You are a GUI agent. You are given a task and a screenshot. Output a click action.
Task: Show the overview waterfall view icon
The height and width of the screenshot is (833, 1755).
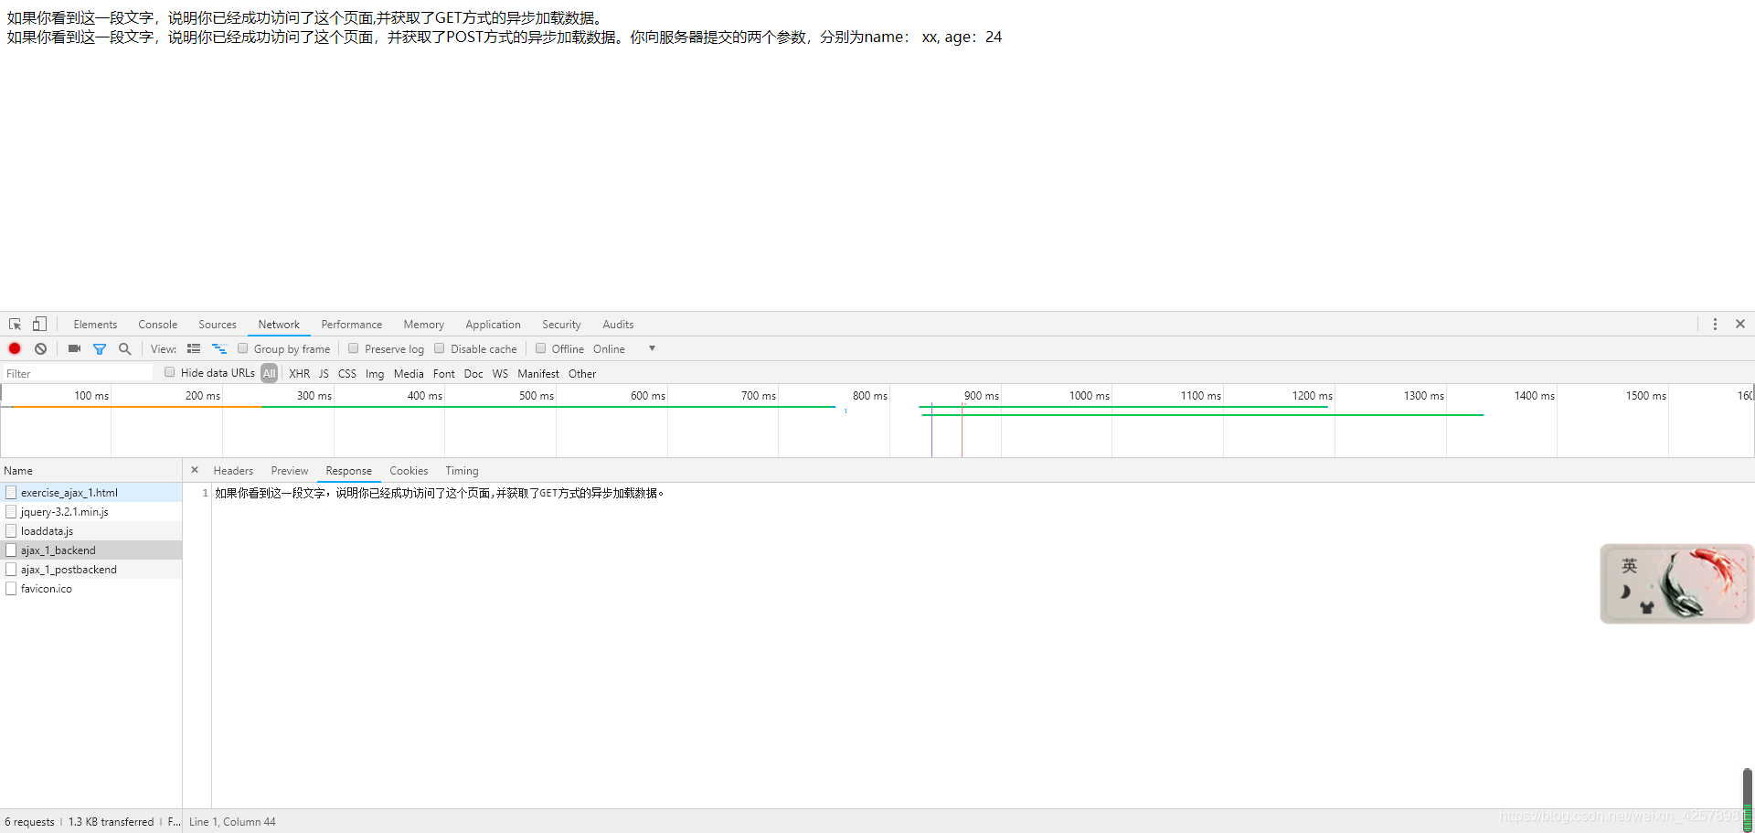coord(219,348)
